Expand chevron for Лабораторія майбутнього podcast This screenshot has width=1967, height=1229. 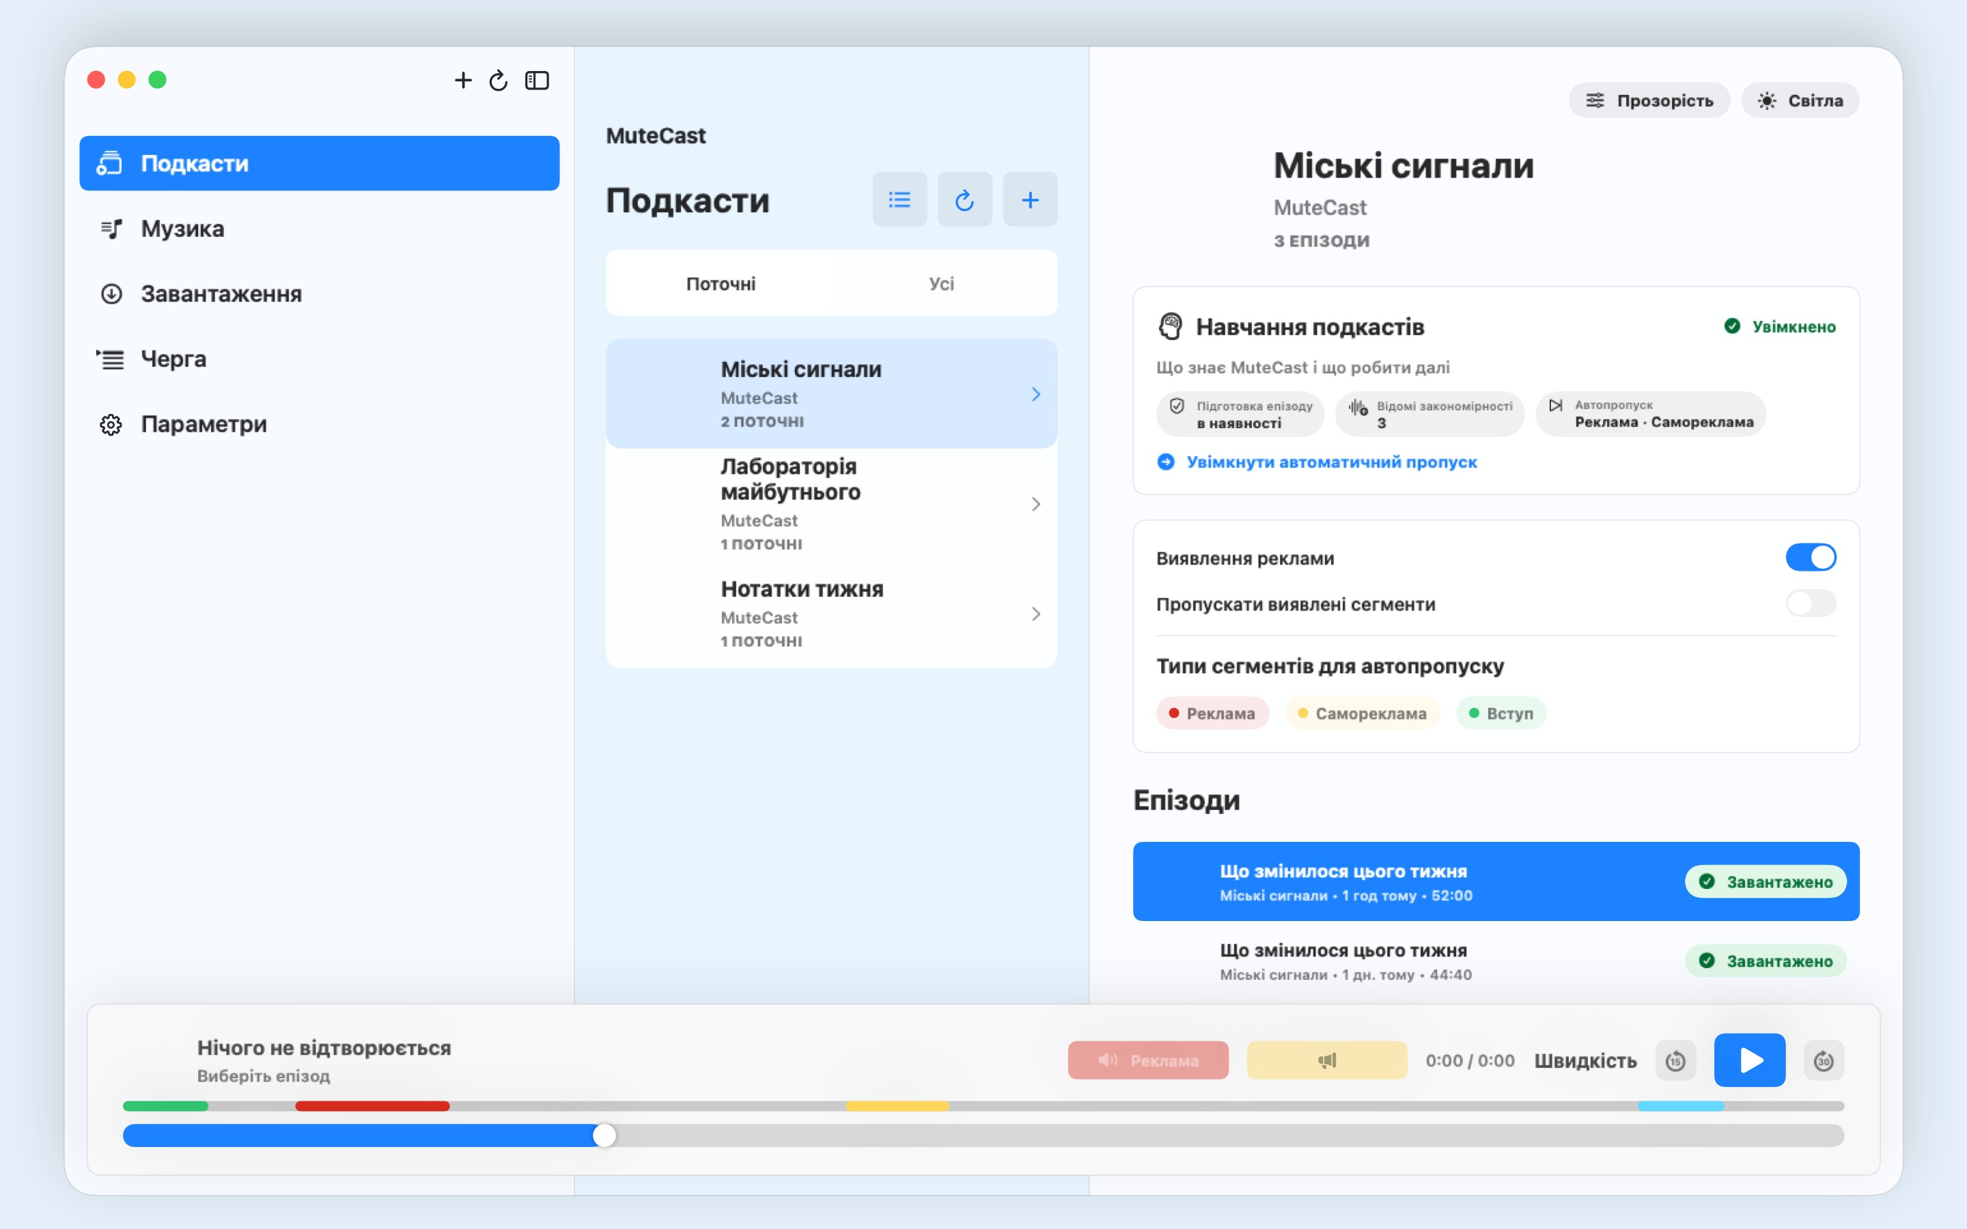[x=1035, y=504]
